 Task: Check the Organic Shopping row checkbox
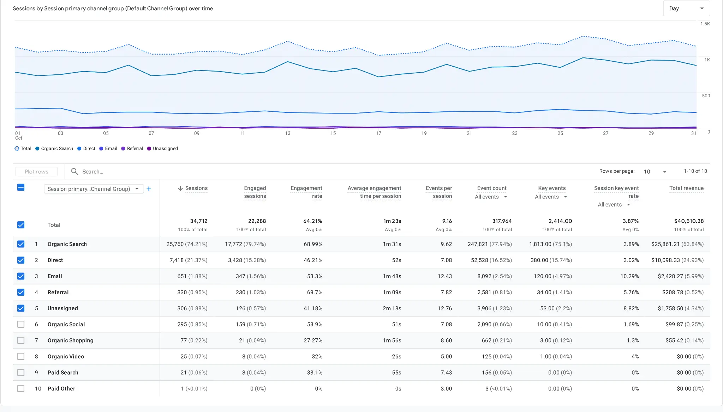pyautogui.click(x=21, y=340)
